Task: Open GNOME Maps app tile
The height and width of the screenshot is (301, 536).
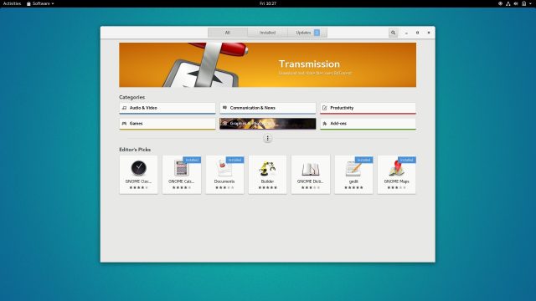Action: (396, 175)
